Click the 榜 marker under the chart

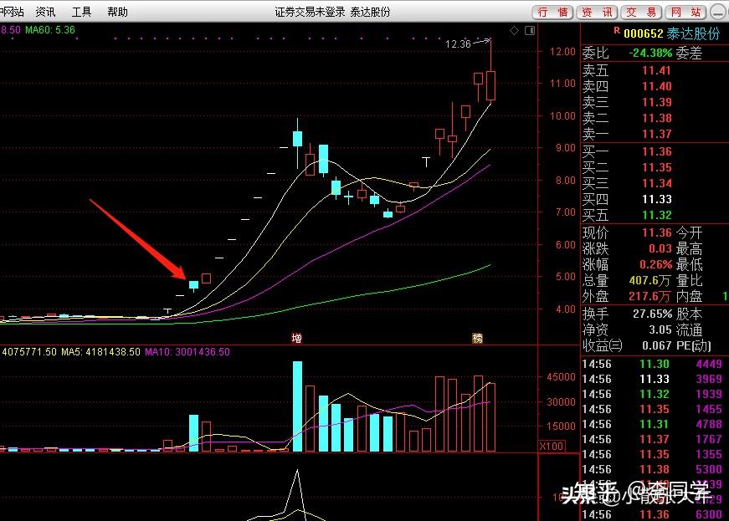click(x=477, y=338)
